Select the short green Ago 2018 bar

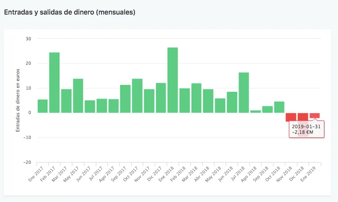(x=255, y=112)
